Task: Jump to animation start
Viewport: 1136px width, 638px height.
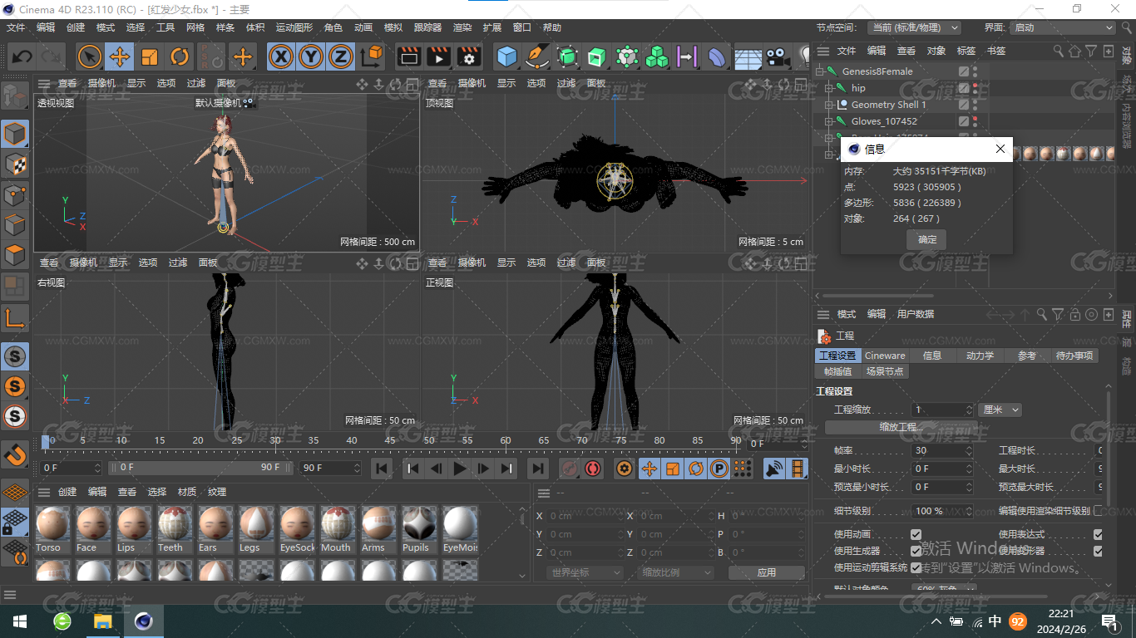Action: (x=382, y=469)
